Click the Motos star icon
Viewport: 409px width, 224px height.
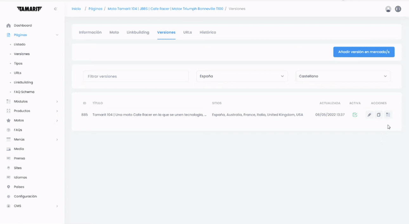[x=9, y=121]
